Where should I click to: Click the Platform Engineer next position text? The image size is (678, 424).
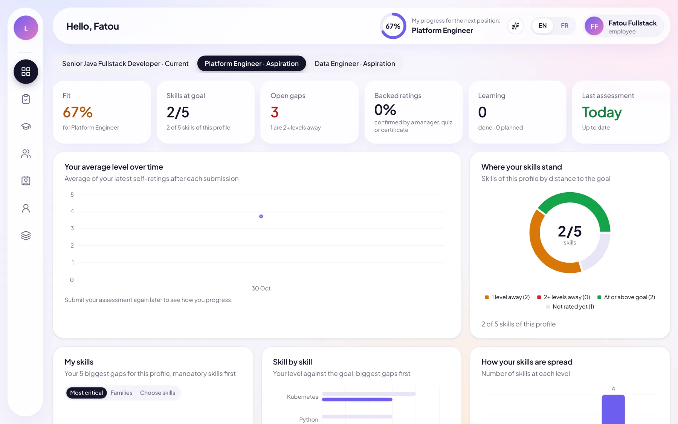442,31
